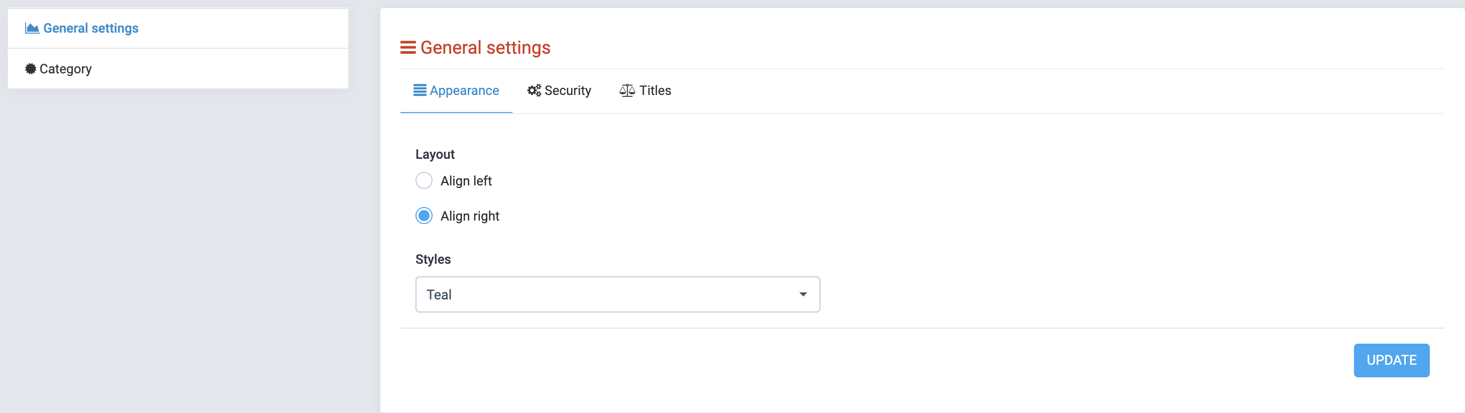This screenshot has height=413, width=1465.
Task: Click the chart icon beside General settings
Action: tap(32, 29)
